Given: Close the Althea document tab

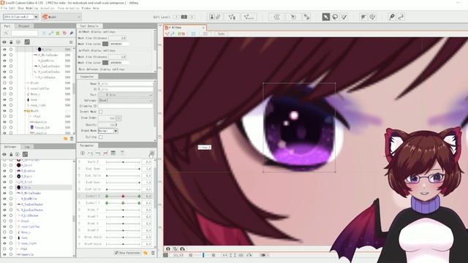Looking at the screenshot, I should [x=203, y=28].
